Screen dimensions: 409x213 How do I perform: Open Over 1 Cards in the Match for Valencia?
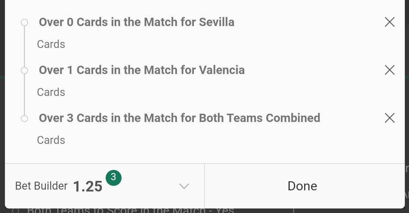coord(142,70)
